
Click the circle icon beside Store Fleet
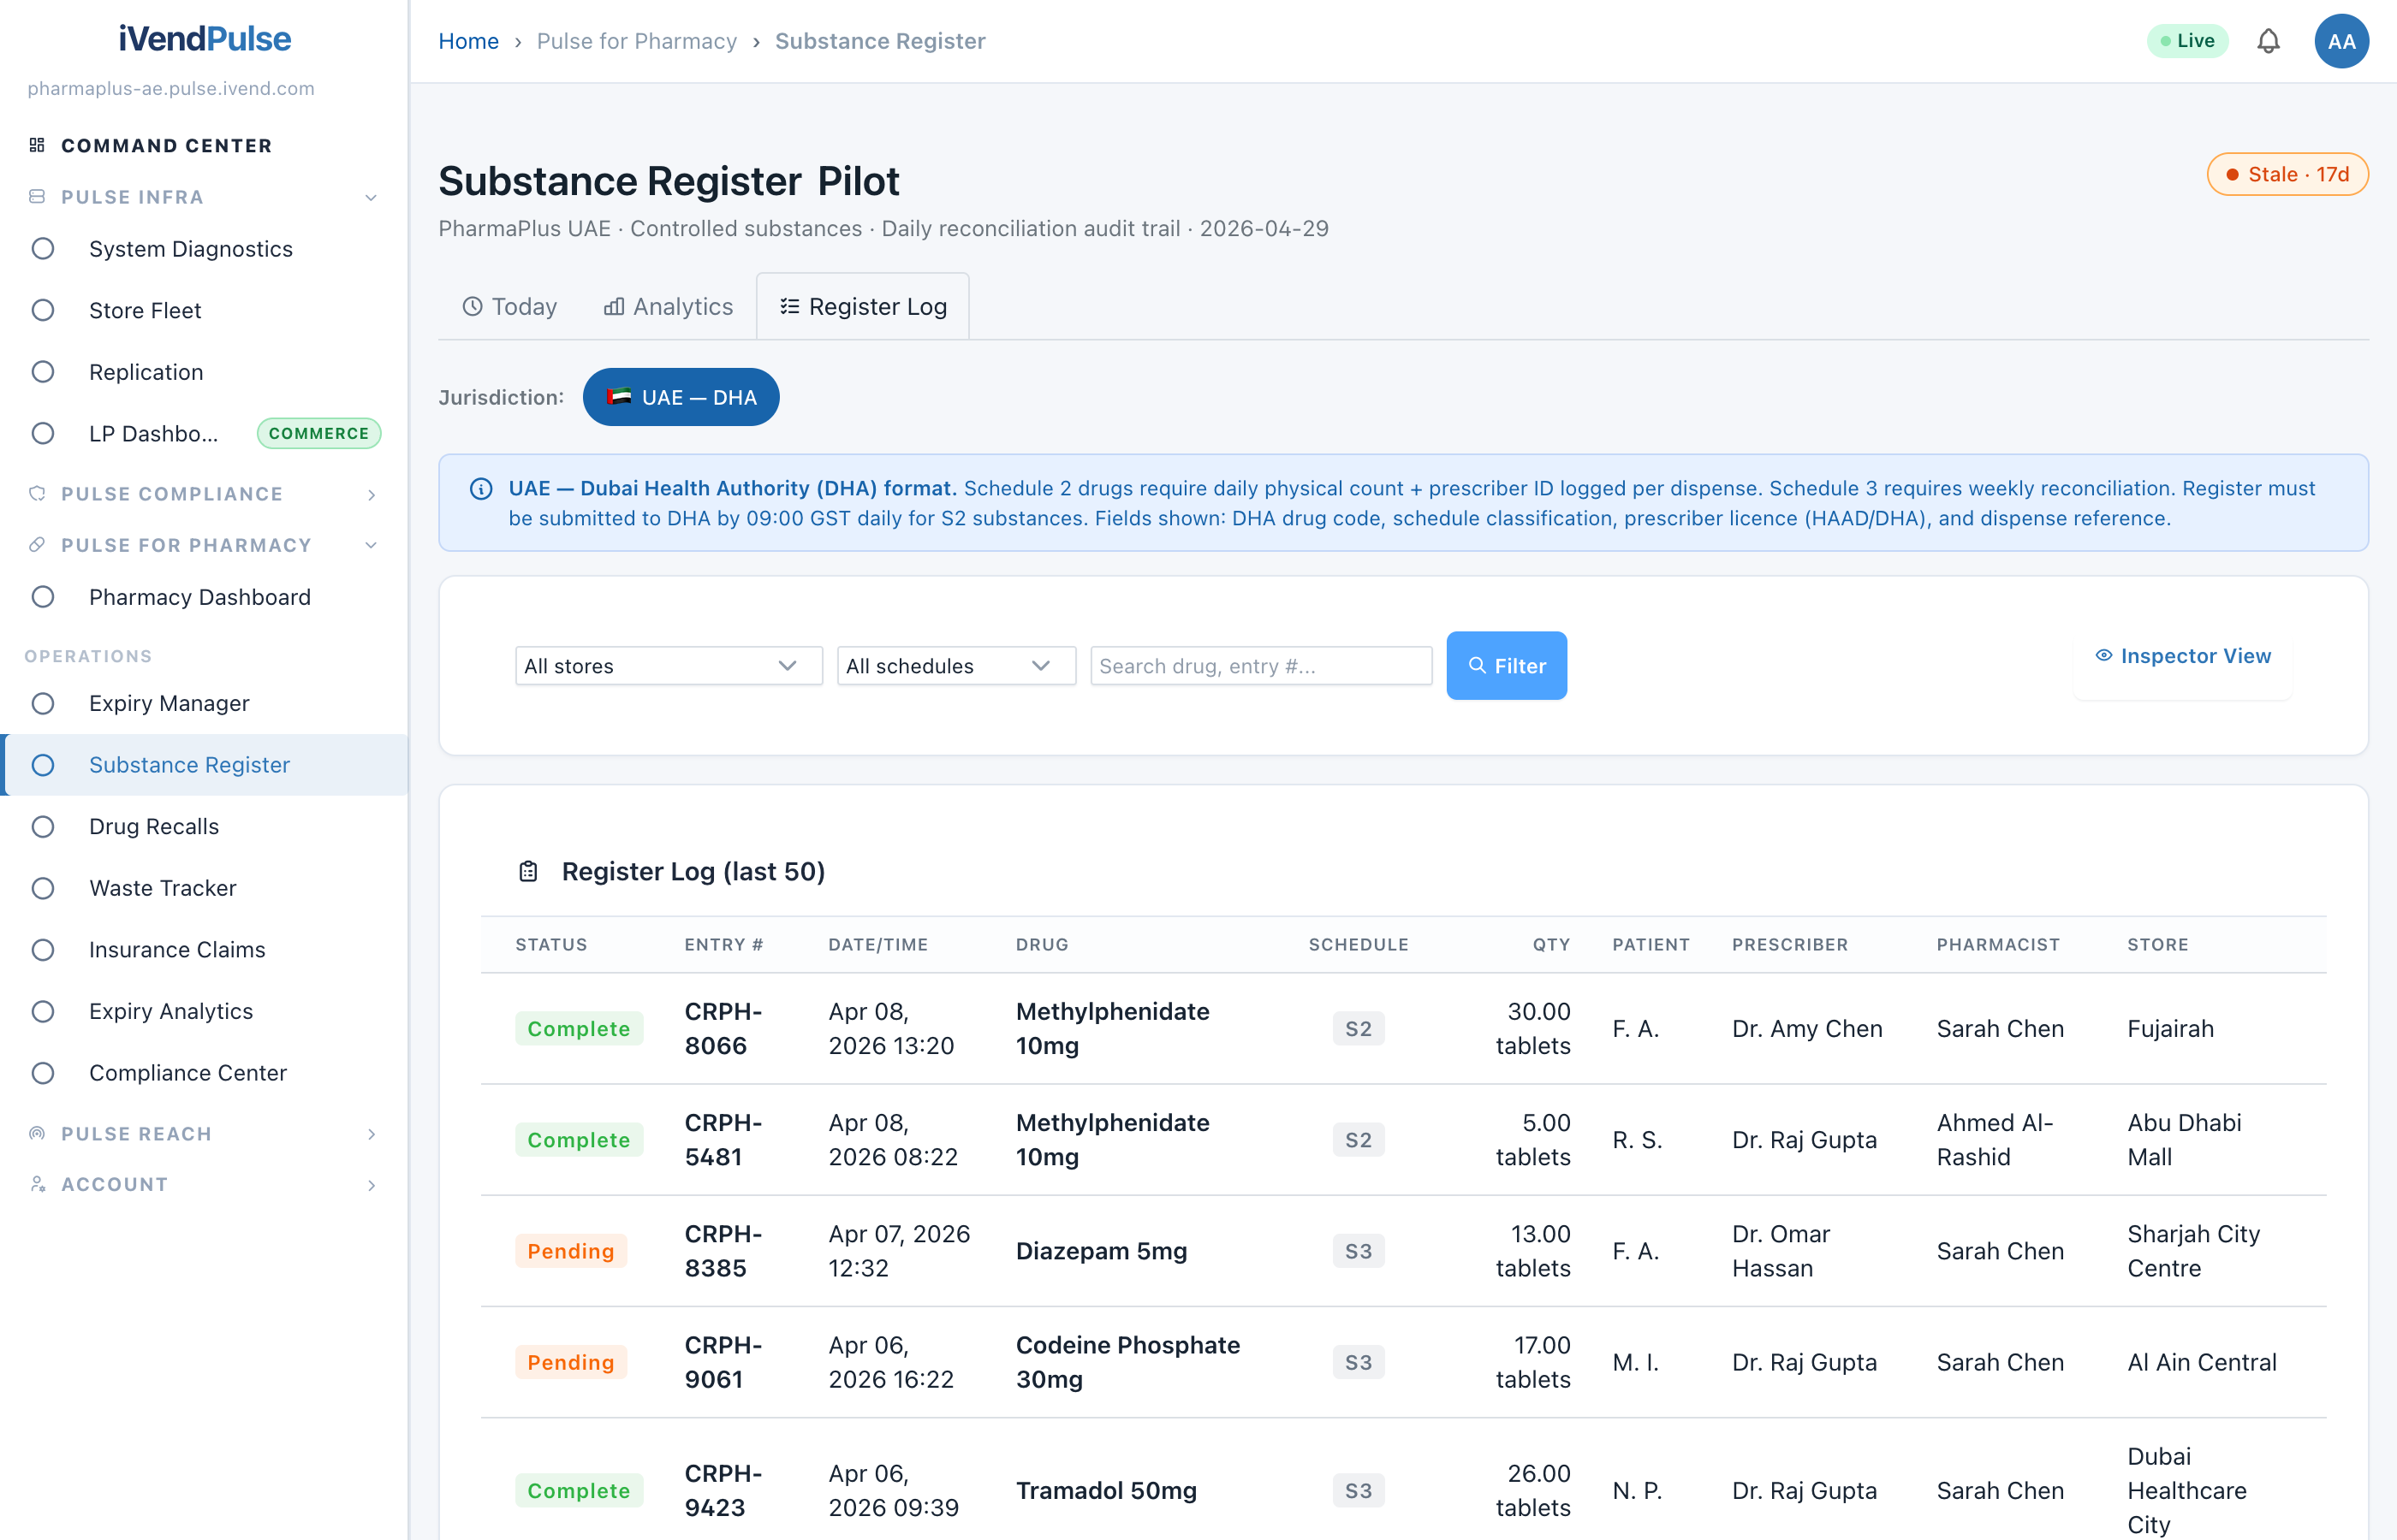[43, 310]
